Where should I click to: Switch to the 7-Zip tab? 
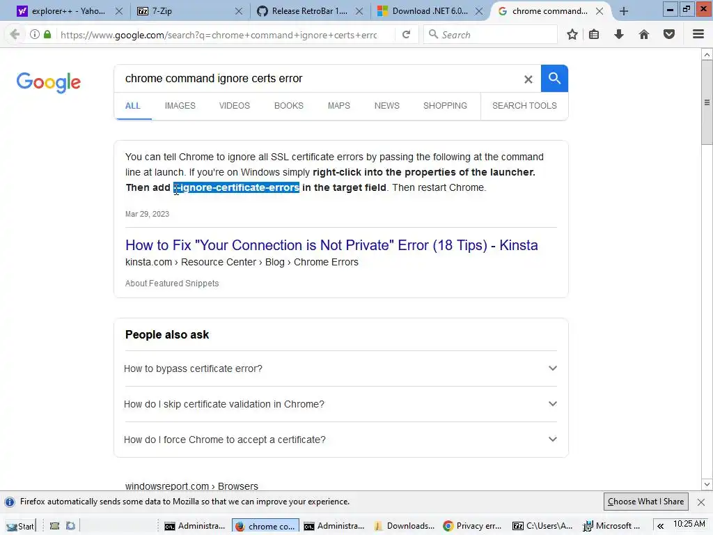pos(189,11)
